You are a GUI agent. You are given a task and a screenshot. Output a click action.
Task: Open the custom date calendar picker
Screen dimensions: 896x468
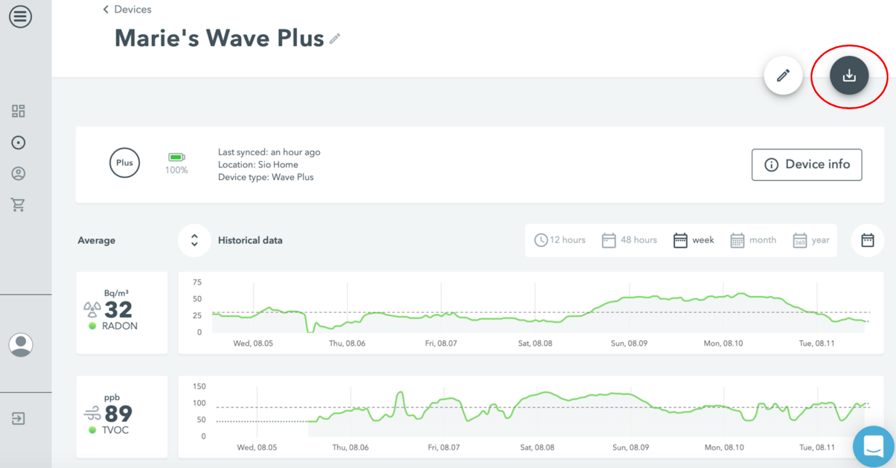(867, 240)
